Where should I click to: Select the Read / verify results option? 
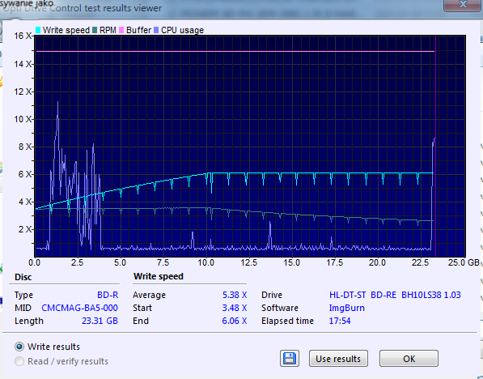(x=19, y=361)
